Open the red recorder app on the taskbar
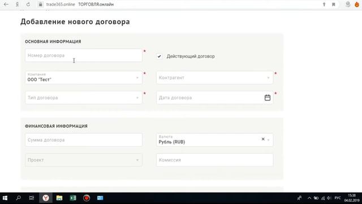The width and height of the screenshot is (362, 204). click(87, 198)
